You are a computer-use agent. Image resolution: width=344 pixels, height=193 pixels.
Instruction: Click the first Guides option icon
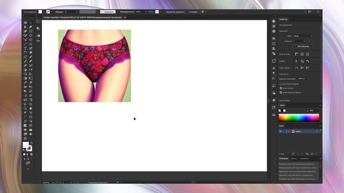tap(297, 61)
